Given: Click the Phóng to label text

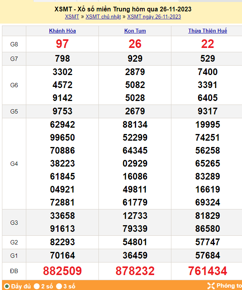Looking at the screenshot, I should coord(229,286).
